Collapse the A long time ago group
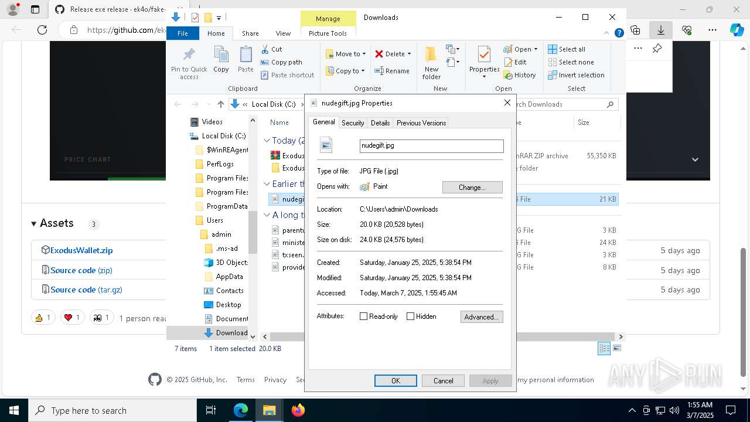 267,215
